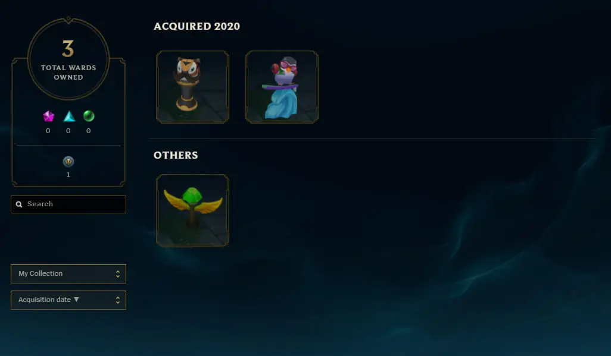Select the tiger mustache ward skin
The image size is (611, 356).
[192, 87]
